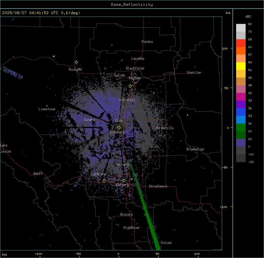Click the yellow diamond marker below RedDeer
264x258 pixels.
(130, 86)
